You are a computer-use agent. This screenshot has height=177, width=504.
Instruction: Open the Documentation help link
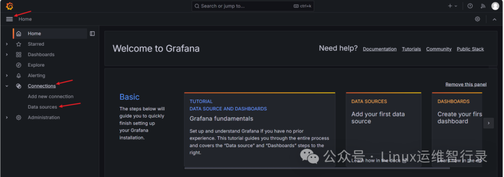379,49
